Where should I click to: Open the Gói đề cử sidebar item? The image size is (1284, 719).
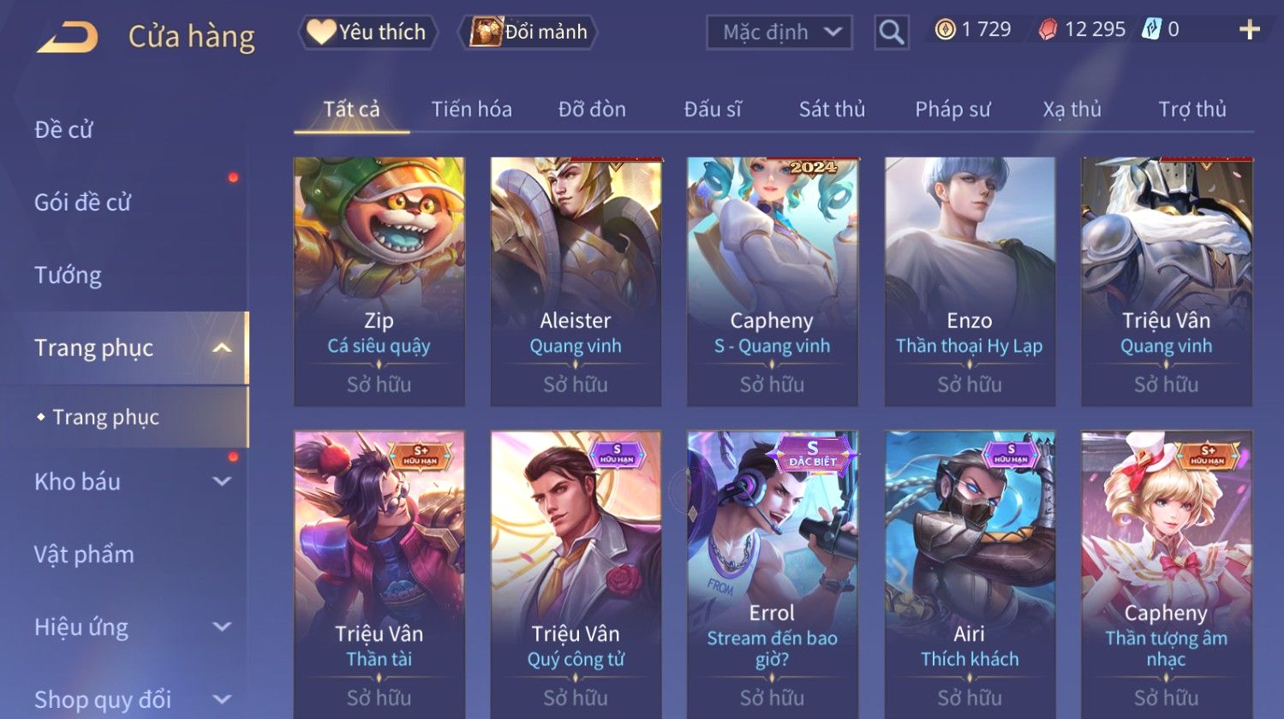pos(82,202)
